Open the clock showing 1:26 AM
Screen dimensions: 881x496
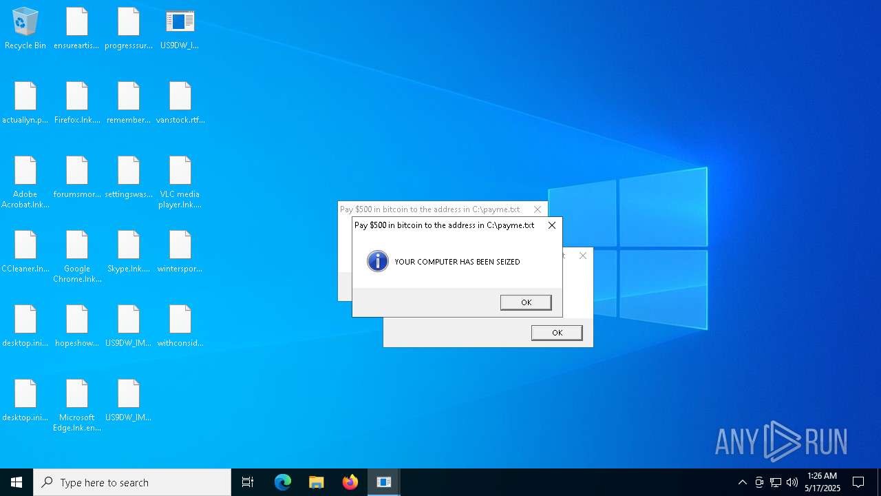(x=822, y=482)
